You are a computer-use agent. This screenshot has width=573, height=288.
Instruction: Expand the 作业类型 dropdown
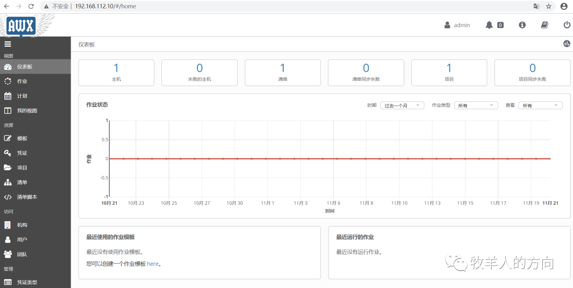coord(476,105)
